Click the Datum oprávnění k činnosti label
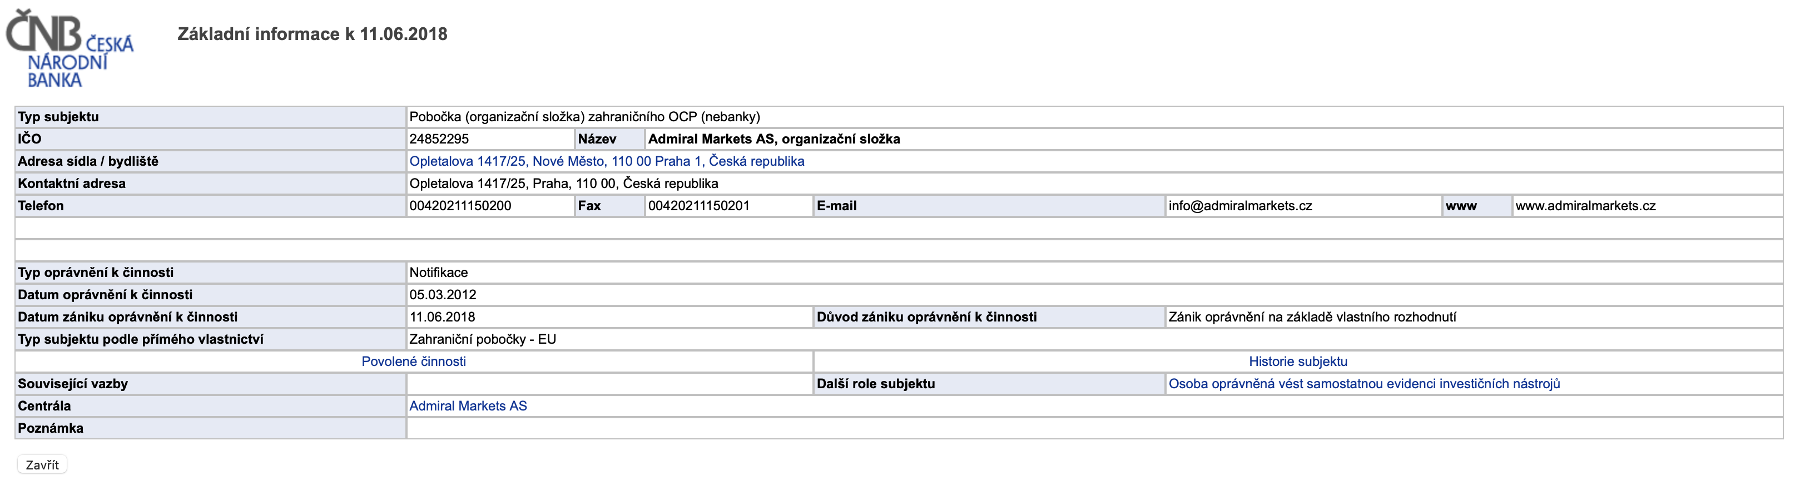 (105, 295)
